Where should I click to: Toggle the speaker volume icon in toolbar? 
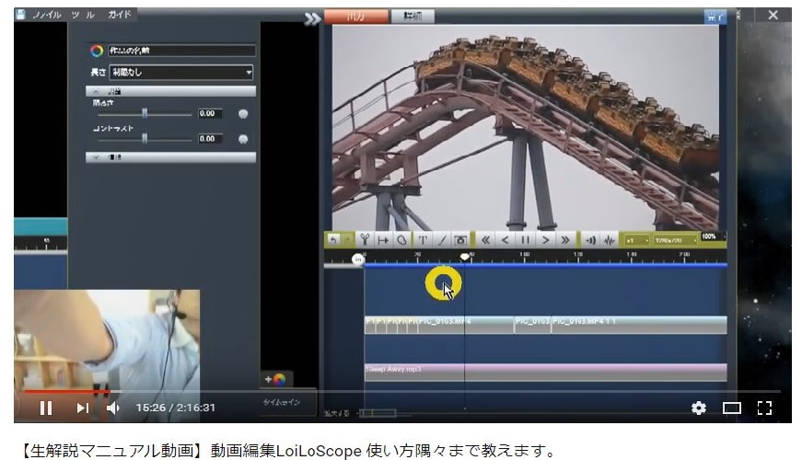click(x=589, y=239)
